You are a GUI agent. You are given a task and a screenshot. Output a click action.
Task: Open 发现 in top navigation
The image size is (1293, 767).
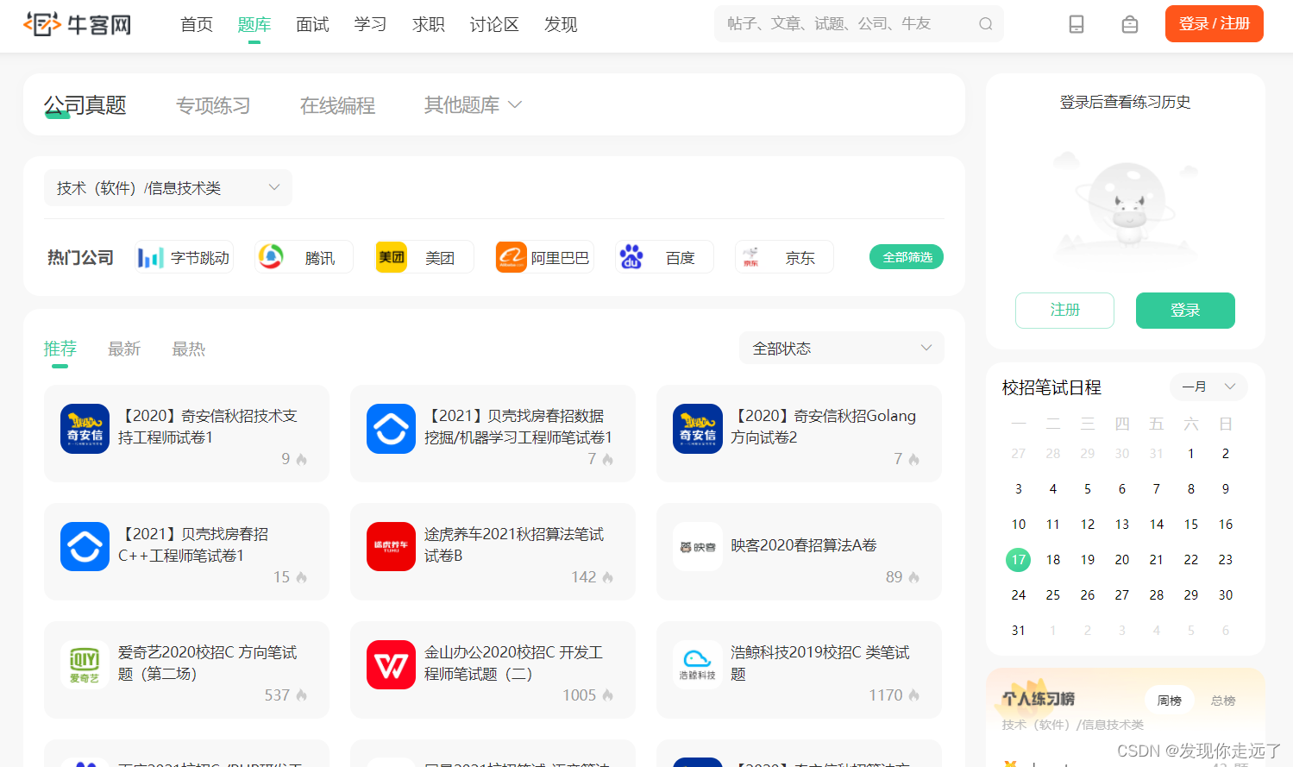coord(561,24)
